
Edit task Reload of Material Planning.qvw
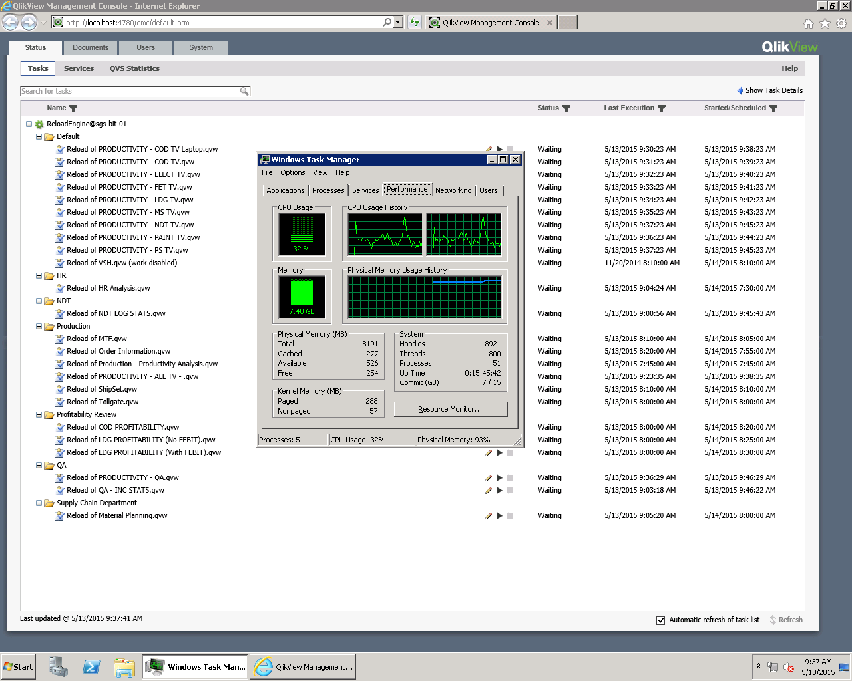pos(489,515)
